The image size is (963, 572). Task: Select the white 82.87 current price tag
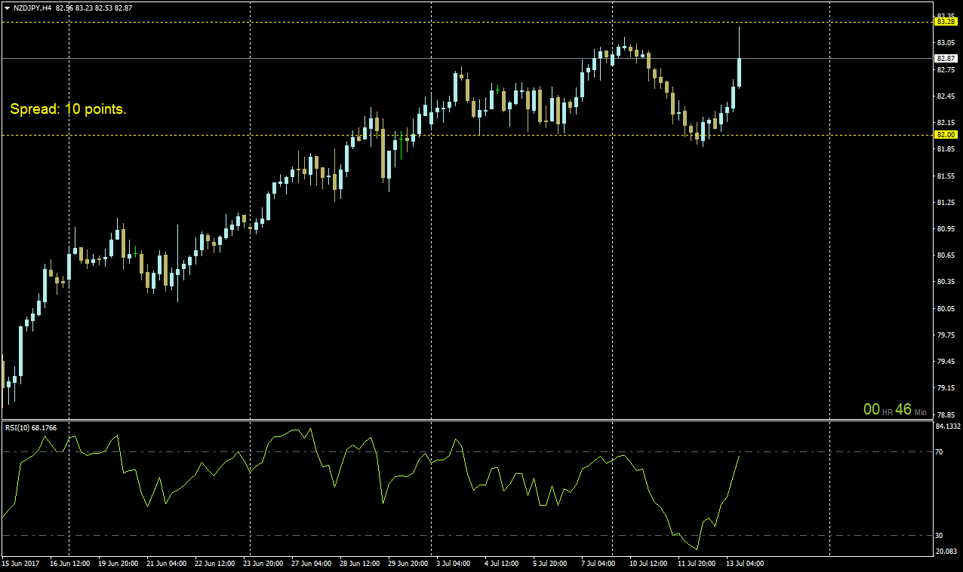(946, 58)
